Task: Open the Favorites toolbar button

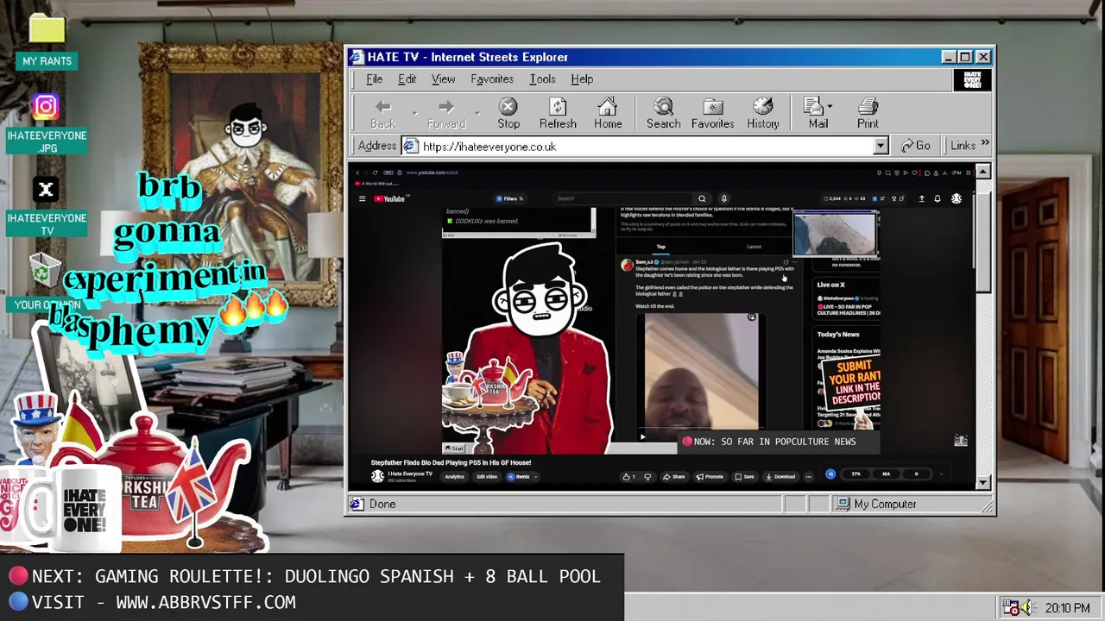Action: pos(712,114)
